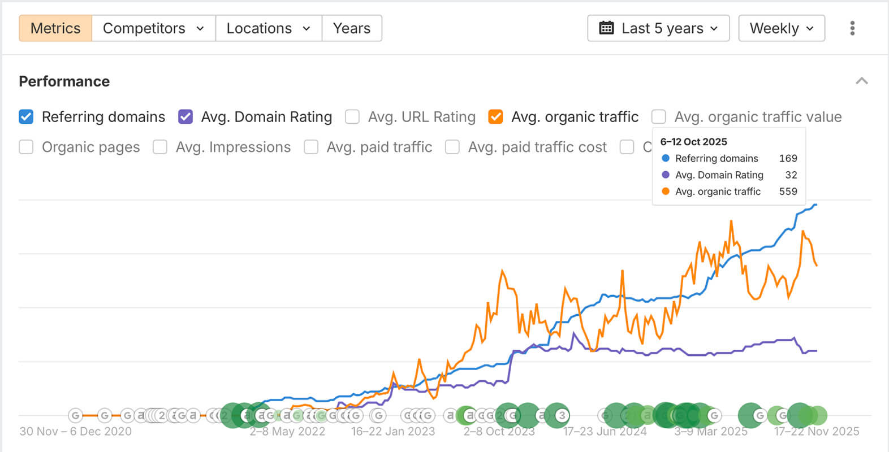Switch to the Years tab
The width and height of the screenshot is (889, 452).
pyautogui.click(x=352, y=28)
